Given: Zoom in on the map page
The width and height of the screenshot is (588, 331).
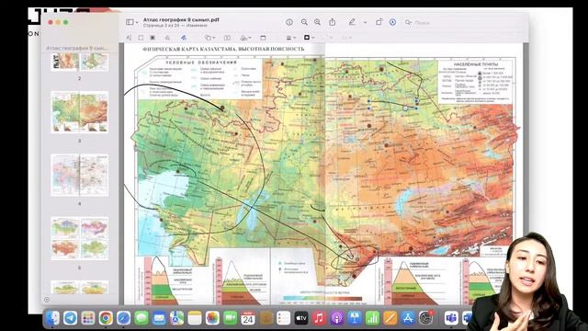Looking at the screenshot, I should 317,22.
